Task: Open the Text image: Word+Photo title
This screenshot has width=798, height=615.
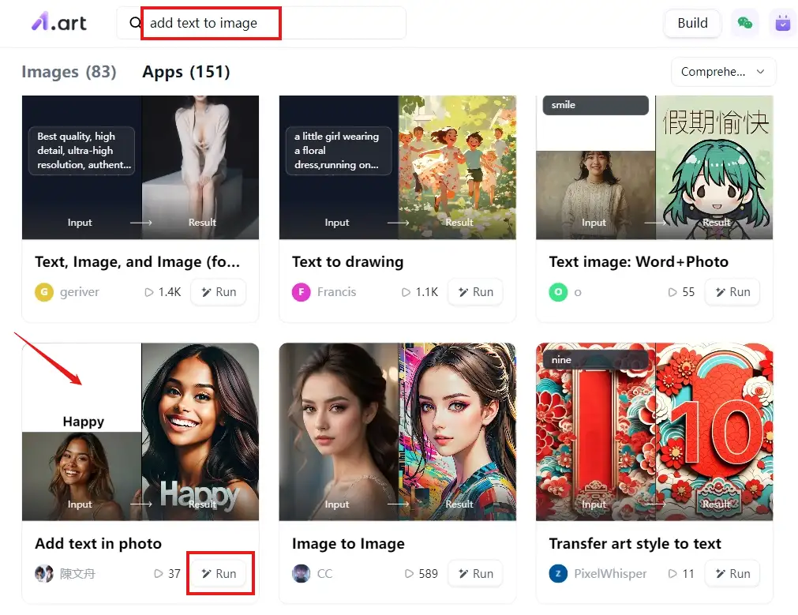Action: (x=639, y=262)
